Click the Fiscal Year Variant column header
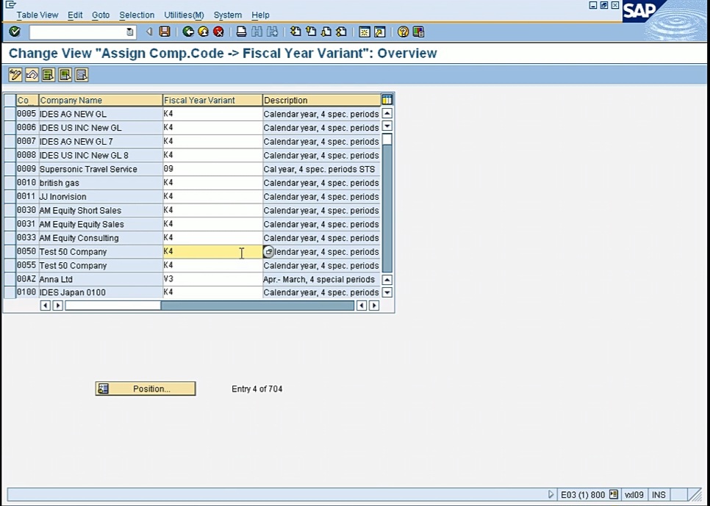710x506 pixels. click(x=212, y=100)
